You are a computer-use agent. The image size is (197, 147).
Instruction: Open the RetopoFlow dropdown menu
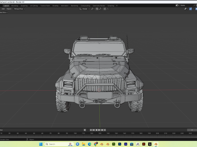[x=20, y=9]
